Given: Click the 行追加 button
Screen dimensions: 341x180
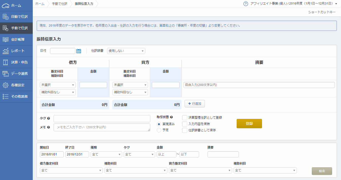Looking at the screenshot, I should pos(195,104).
